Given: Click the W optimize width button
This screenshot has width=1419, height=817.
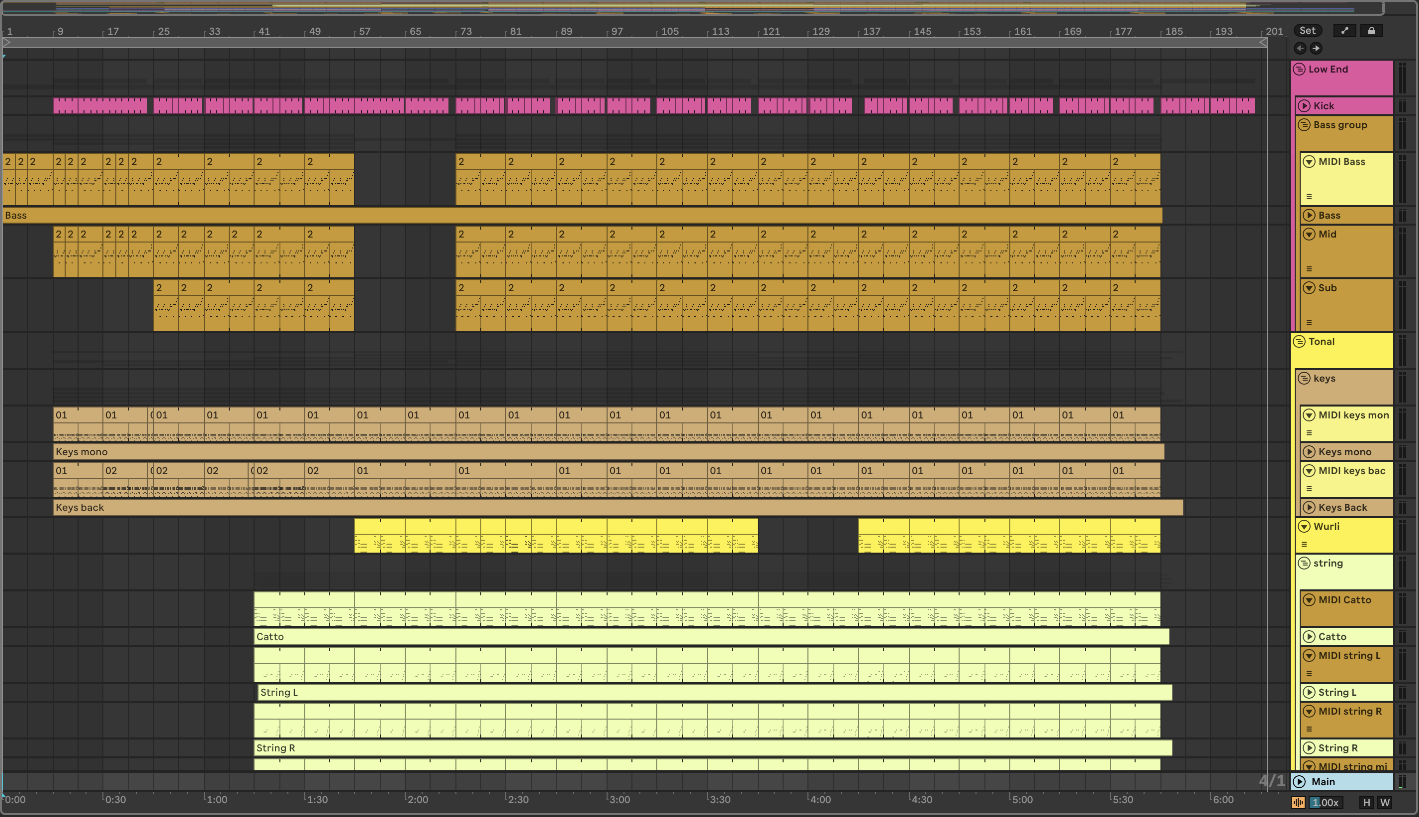Looking at the screenshot, I should (1385, 803).
